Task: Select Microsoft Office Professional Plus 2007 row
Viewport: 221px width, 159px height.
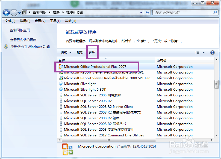Action: (x=136, y=67)
